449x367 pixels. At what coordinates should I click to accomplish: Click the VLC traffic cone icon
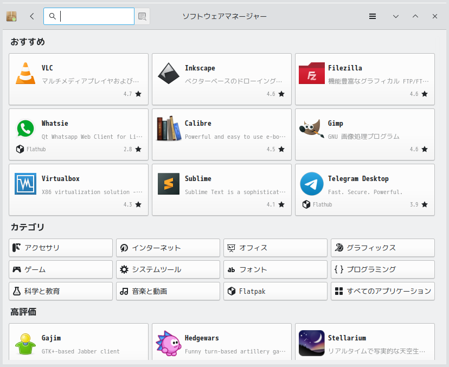click(x=25, y=73)
